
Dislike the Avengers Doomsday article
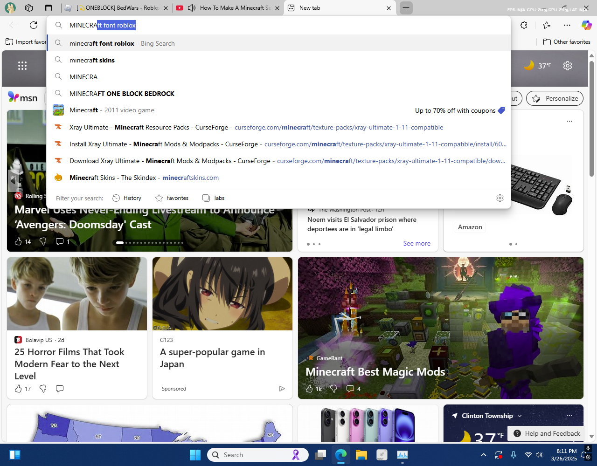click(43, 241)
